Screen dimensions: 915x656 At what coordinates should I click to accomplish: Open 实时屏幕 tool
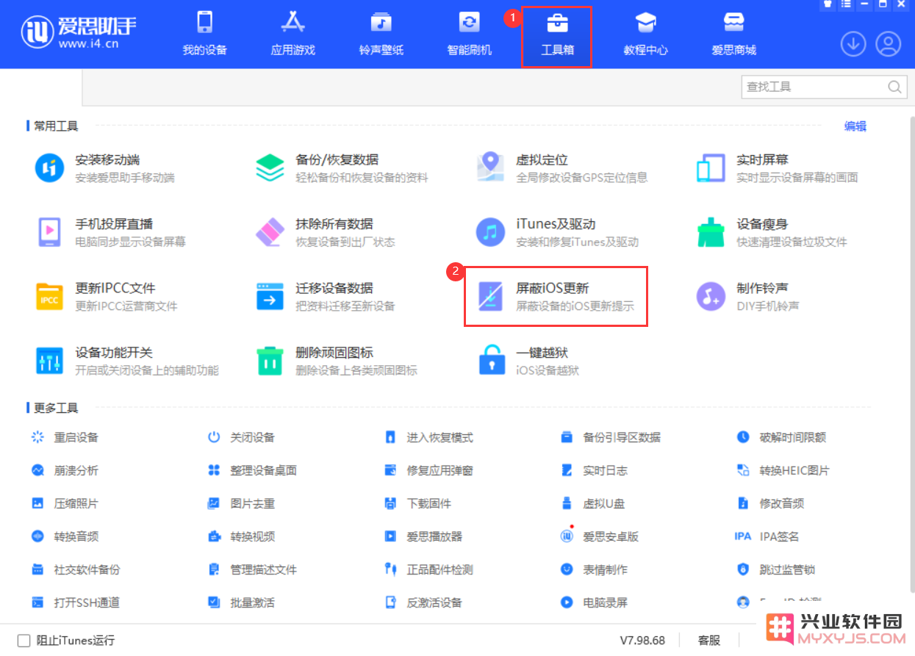[777, 168]
